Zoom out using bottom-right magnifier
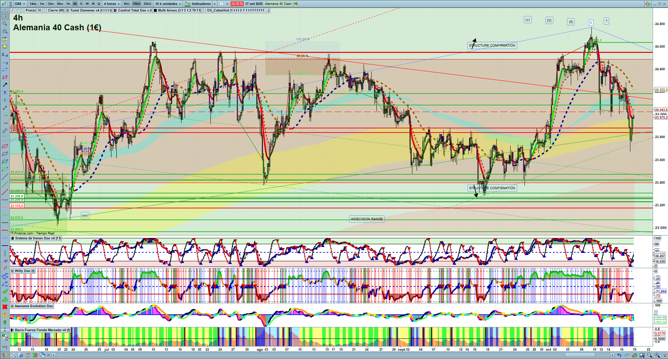 point(650,355)
